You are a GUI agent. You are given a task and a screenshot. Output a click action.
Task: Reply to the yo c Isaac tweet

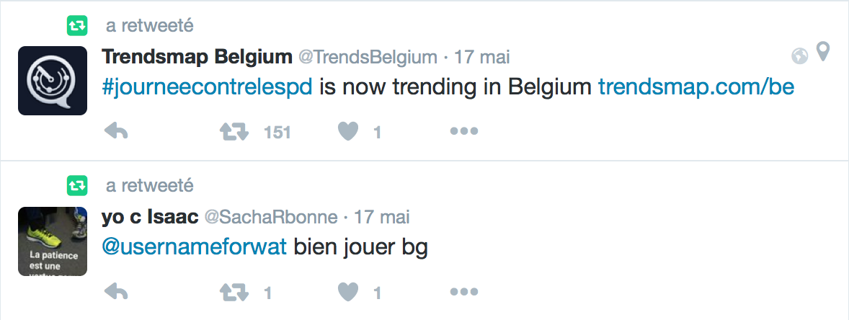[x=116, y=293]
